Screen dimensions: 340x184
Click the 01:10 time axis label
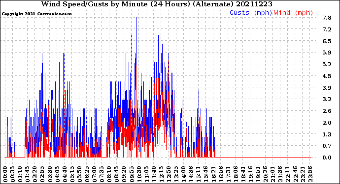tap(20, 174)
